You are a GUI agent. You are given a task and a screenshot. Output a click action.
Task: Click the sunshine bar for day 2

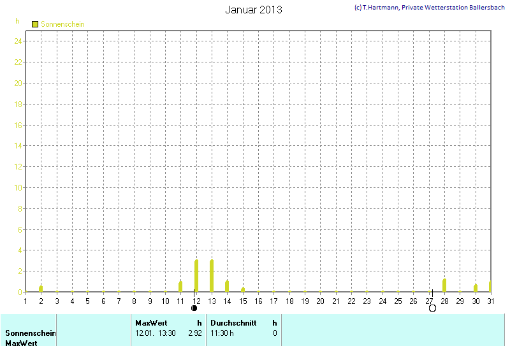tap(41, 289)
